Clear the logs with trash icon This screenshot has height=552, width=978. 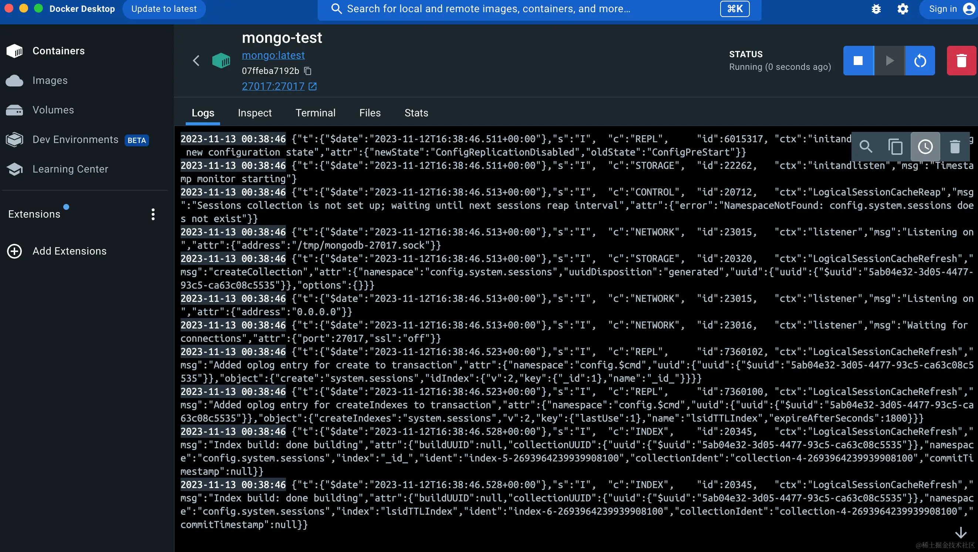(954, 146)
